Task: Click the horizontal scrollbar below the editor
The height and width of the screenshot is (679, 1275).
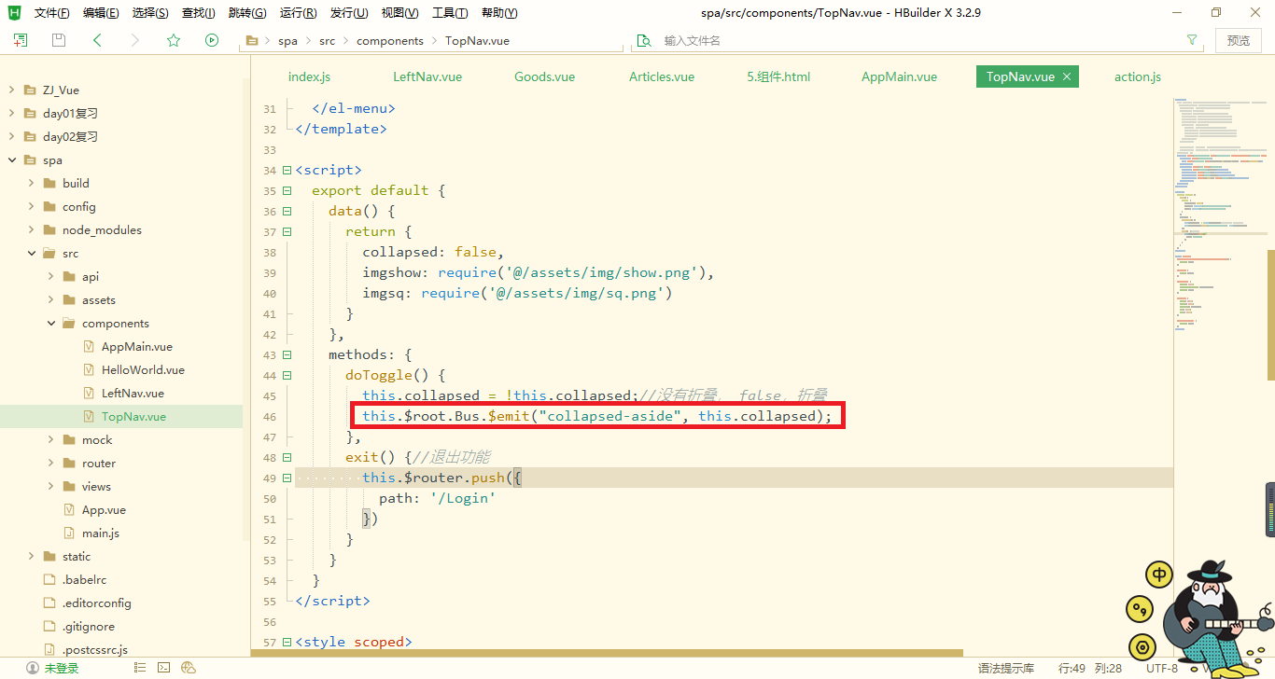Action: [607, 653]
